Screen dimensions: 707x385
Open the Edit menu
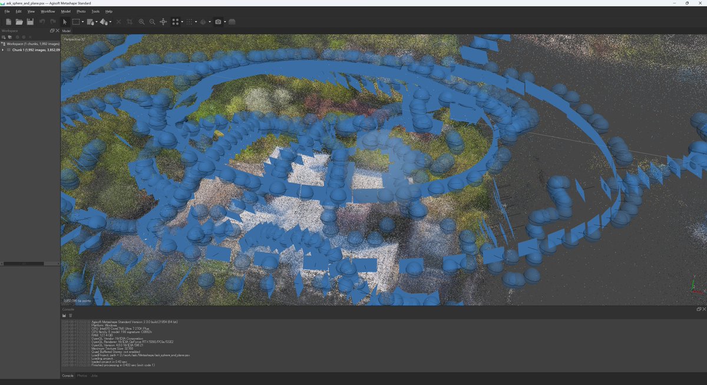[19, 11]
